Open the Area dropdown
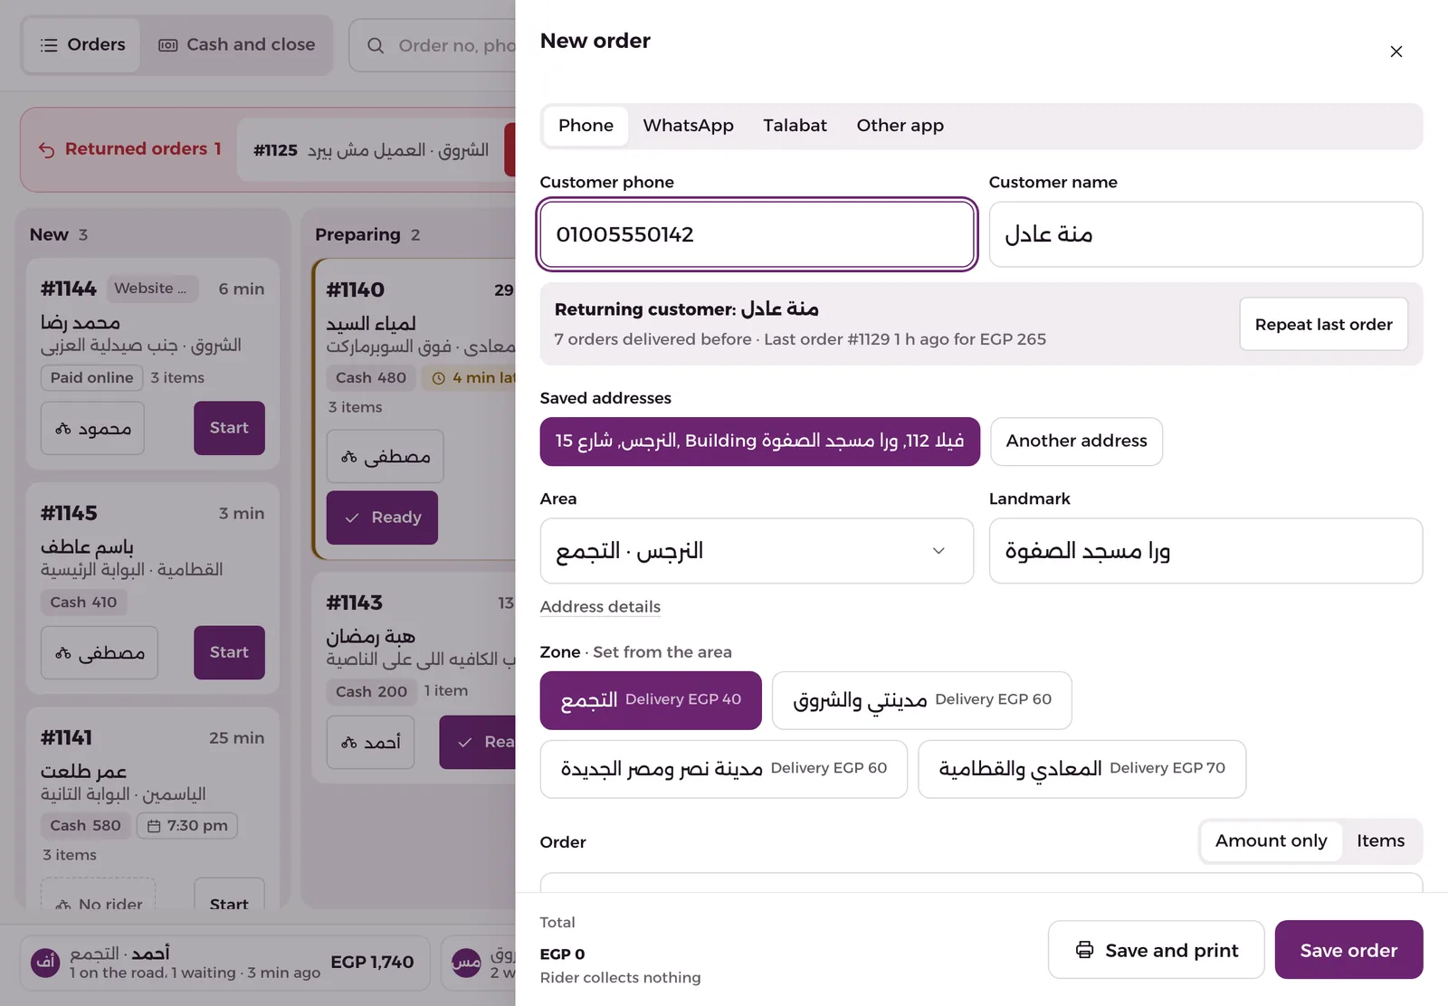Image resolution: width=1448 pixels, height=1006 pixels. click(x=757, y=551)
